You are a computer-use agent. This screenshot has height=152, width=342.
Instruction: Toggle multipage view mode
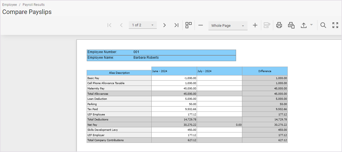pos(189,25)
